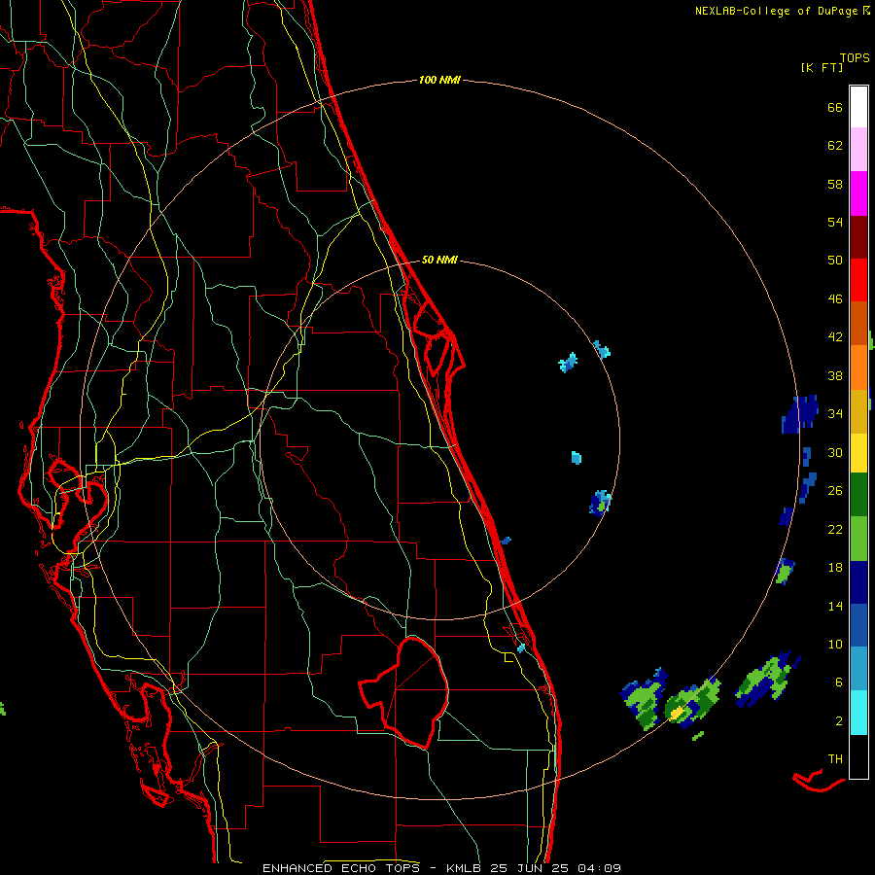The image size is (875, 875).
Task: Click the 18 legend value
Action: point(835,568)
